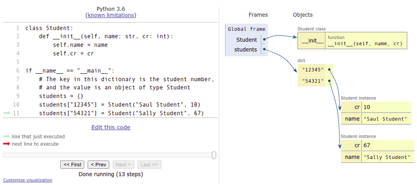This screenshot has width=417, height=185.
Task: Click the green arrow legend icon
Action: pos(6,137)
